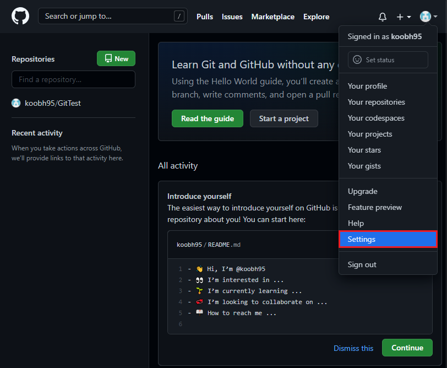Image resolution: width=447 pixels, height=368 pixels.
Task: Click line 'I'm currently learning ...'
Action: coord(254,291)
